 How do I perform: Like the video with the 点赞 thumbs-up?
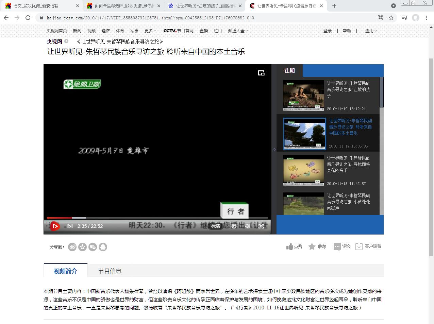294,246
